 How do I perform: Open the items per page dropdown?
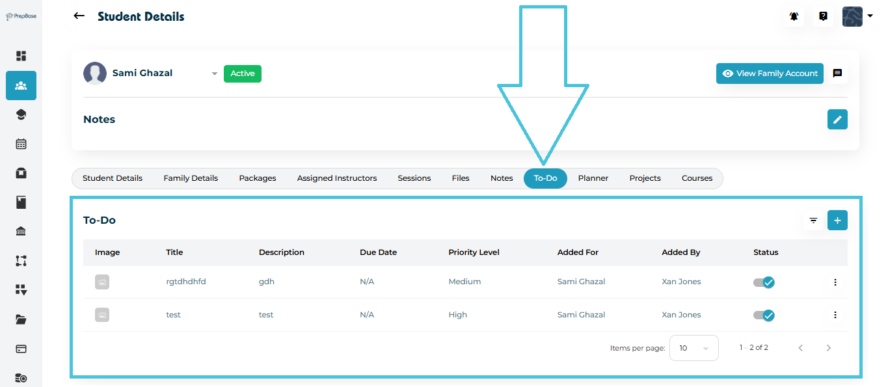coord(693,348)
